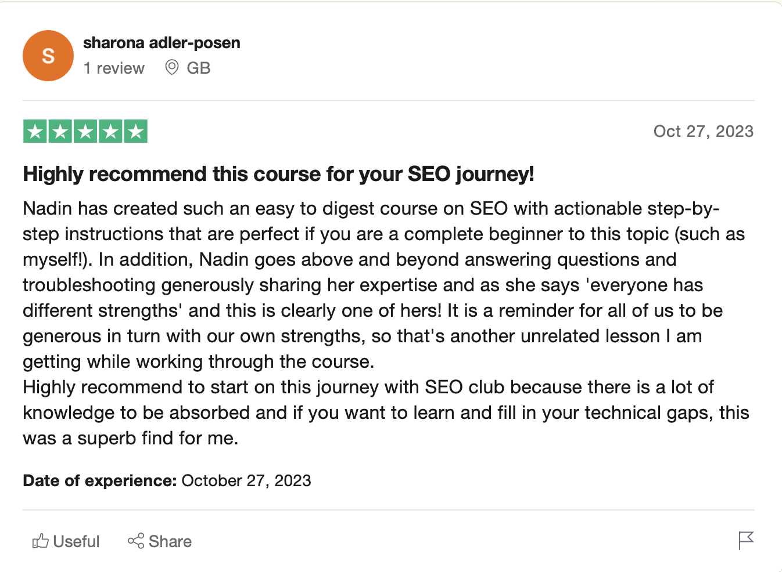Click the "Oct 27, 2023" review date
Viewport: 782px width, 572px height.
point(703,131)
